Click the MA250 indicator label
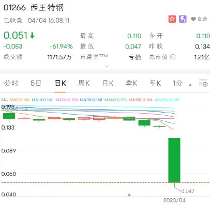Image resolution: width=210 pixels, height=205 pixels. pyautogui.click(x=167, y=100)
